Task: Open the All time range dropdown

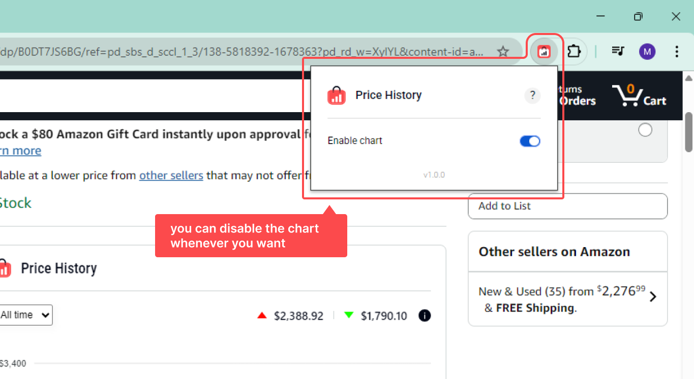Action: point(26,315)
